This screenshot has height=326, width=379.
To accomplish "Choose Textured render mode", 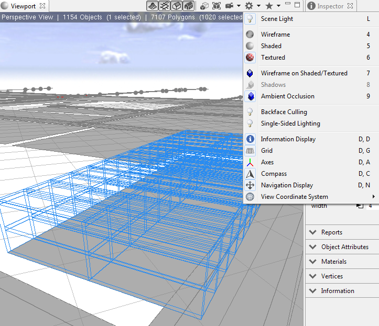I will click(311, 58).
